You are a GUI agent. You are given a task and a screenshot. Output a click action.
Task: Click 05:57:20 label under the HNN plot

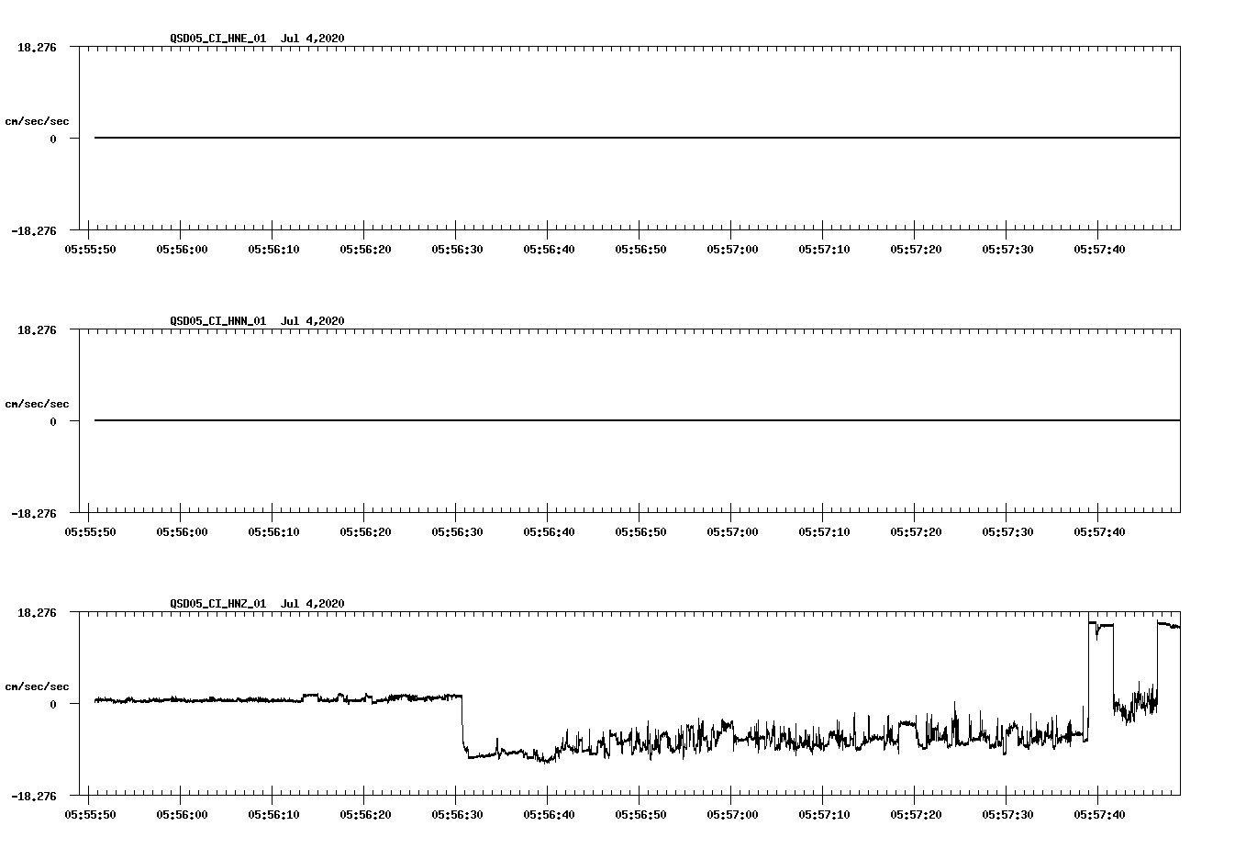(x=916, y=531)
